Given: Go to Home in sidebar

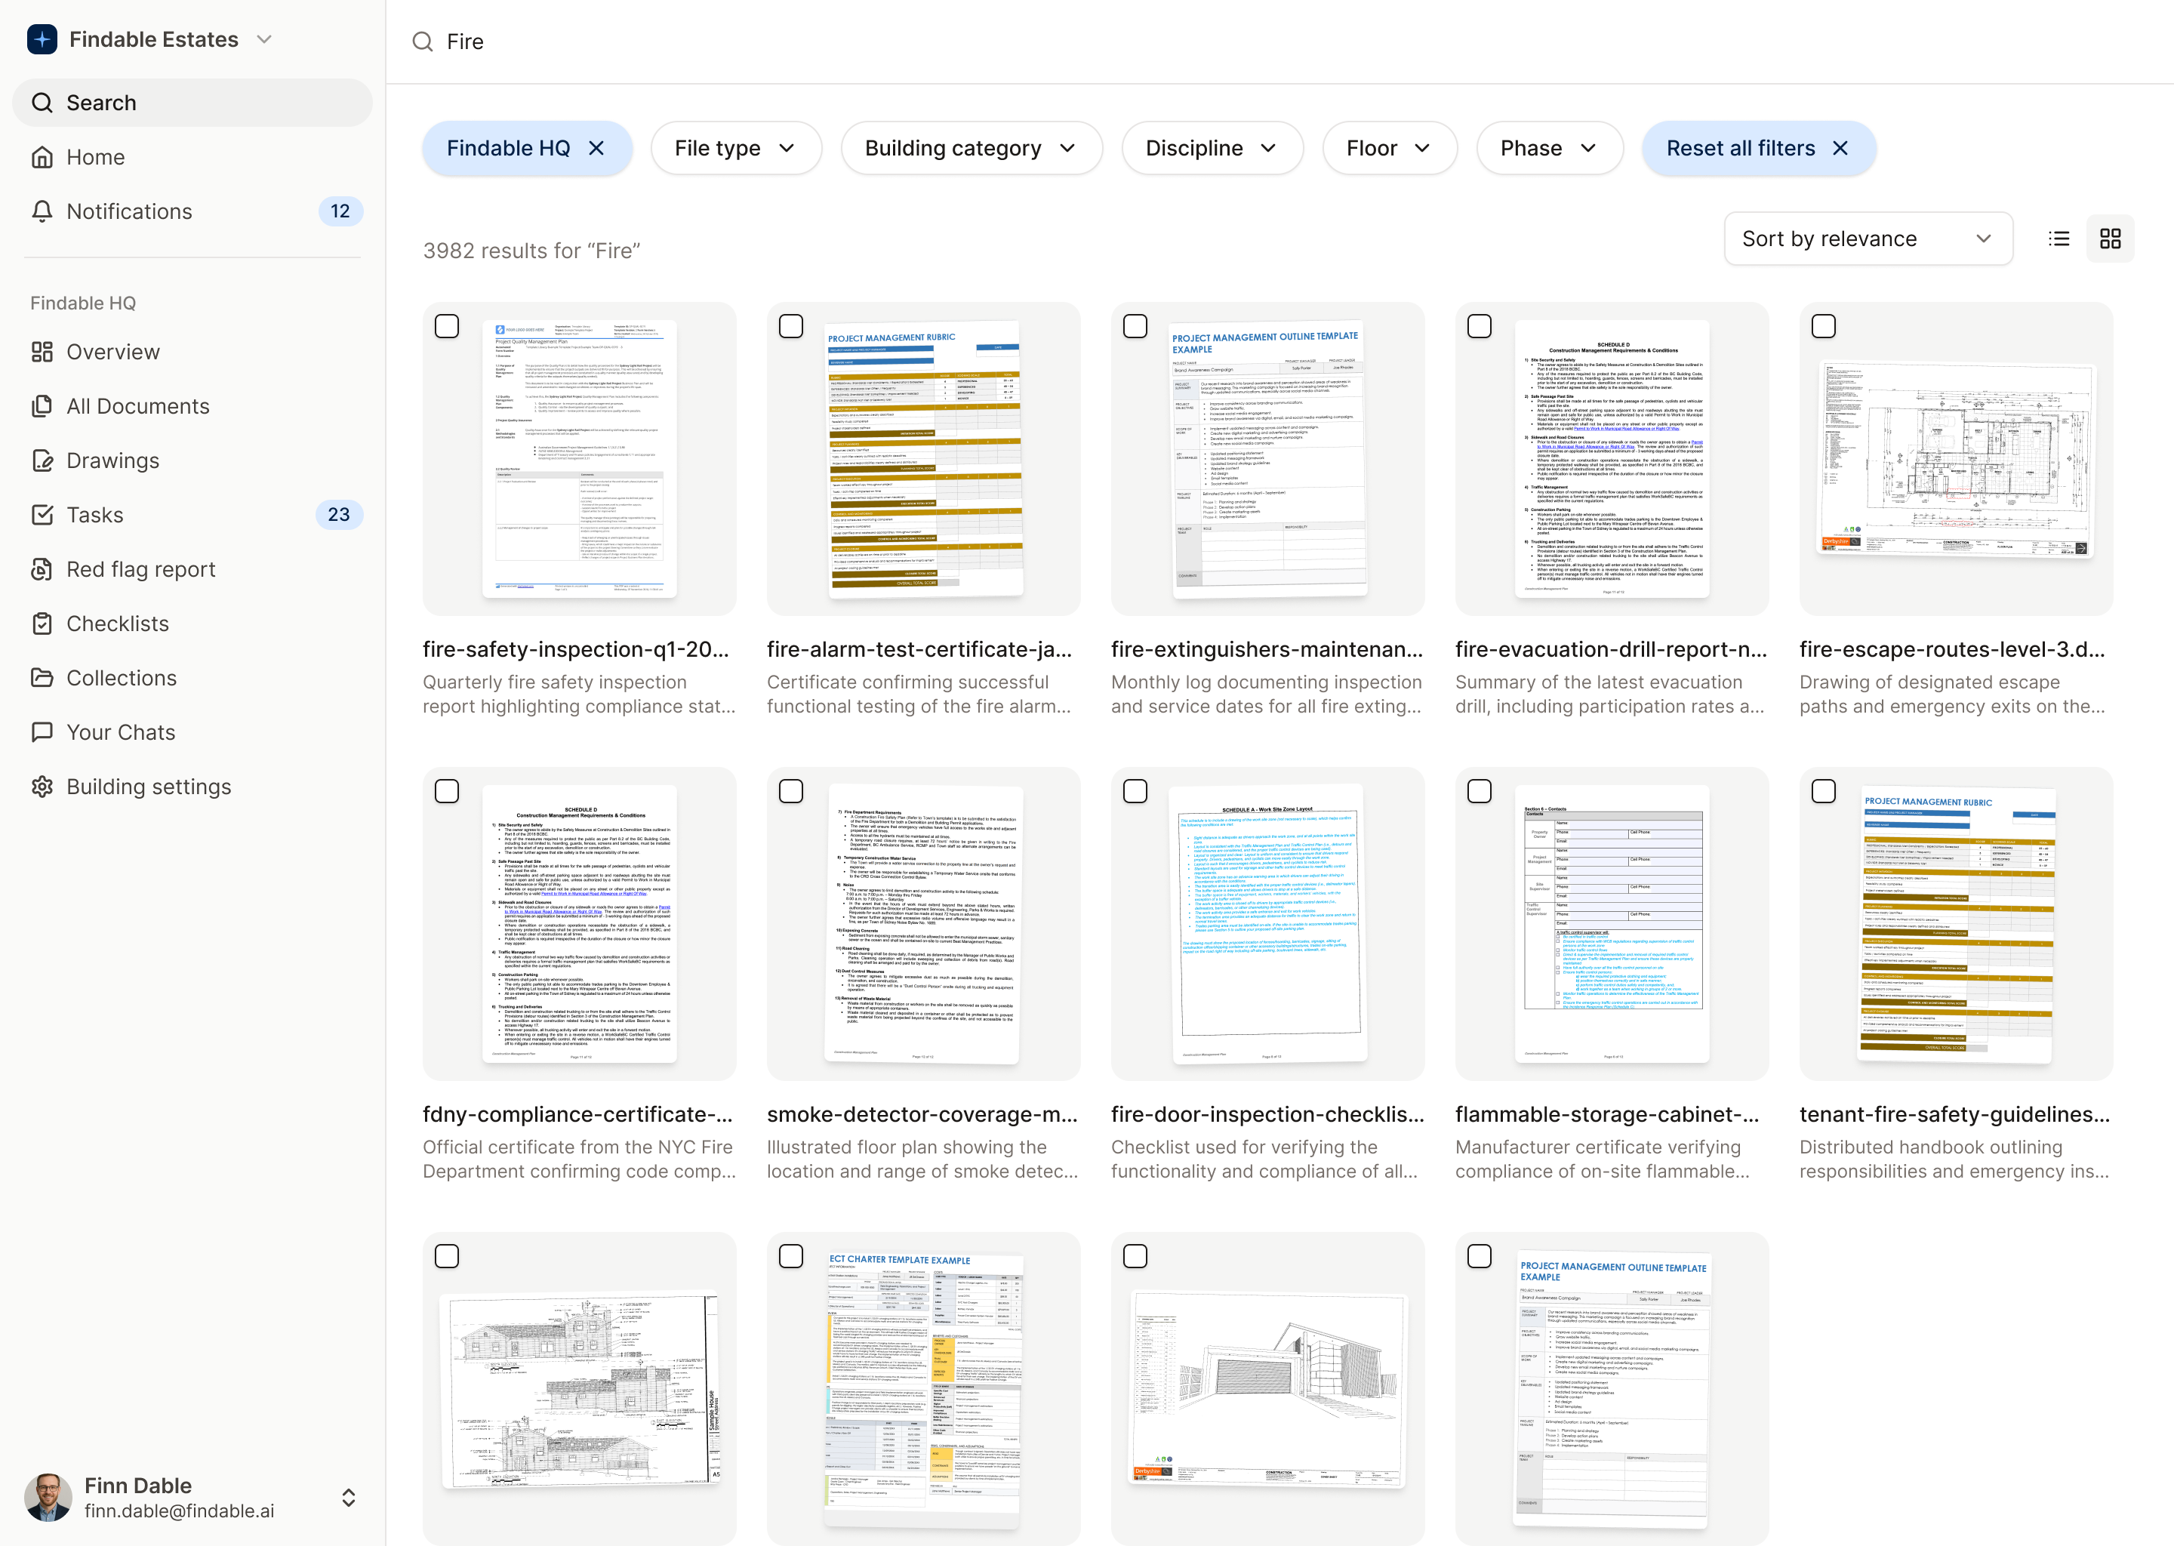Looking at the screenshot, I should tap(192, 157).
